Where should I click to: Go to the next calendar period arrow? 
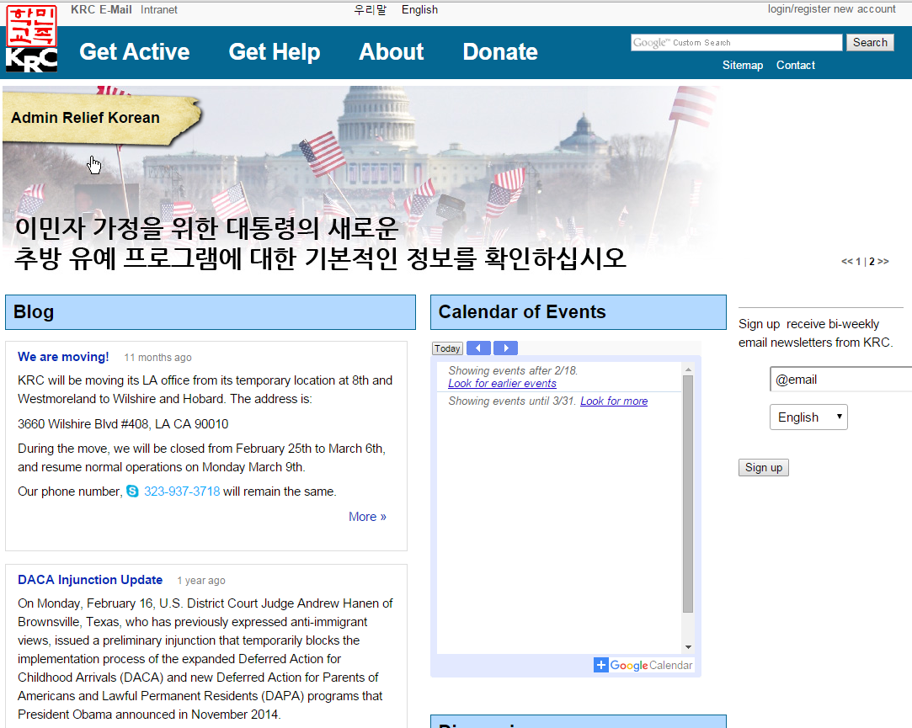click(505, 348)
